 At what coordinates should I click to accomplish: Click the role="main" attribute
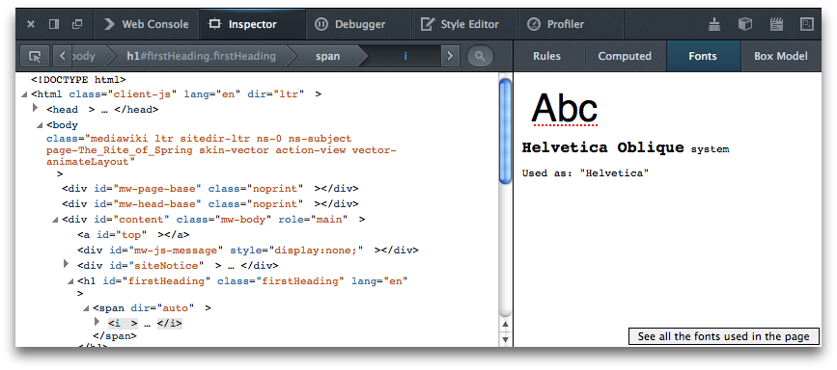[313, 220]
